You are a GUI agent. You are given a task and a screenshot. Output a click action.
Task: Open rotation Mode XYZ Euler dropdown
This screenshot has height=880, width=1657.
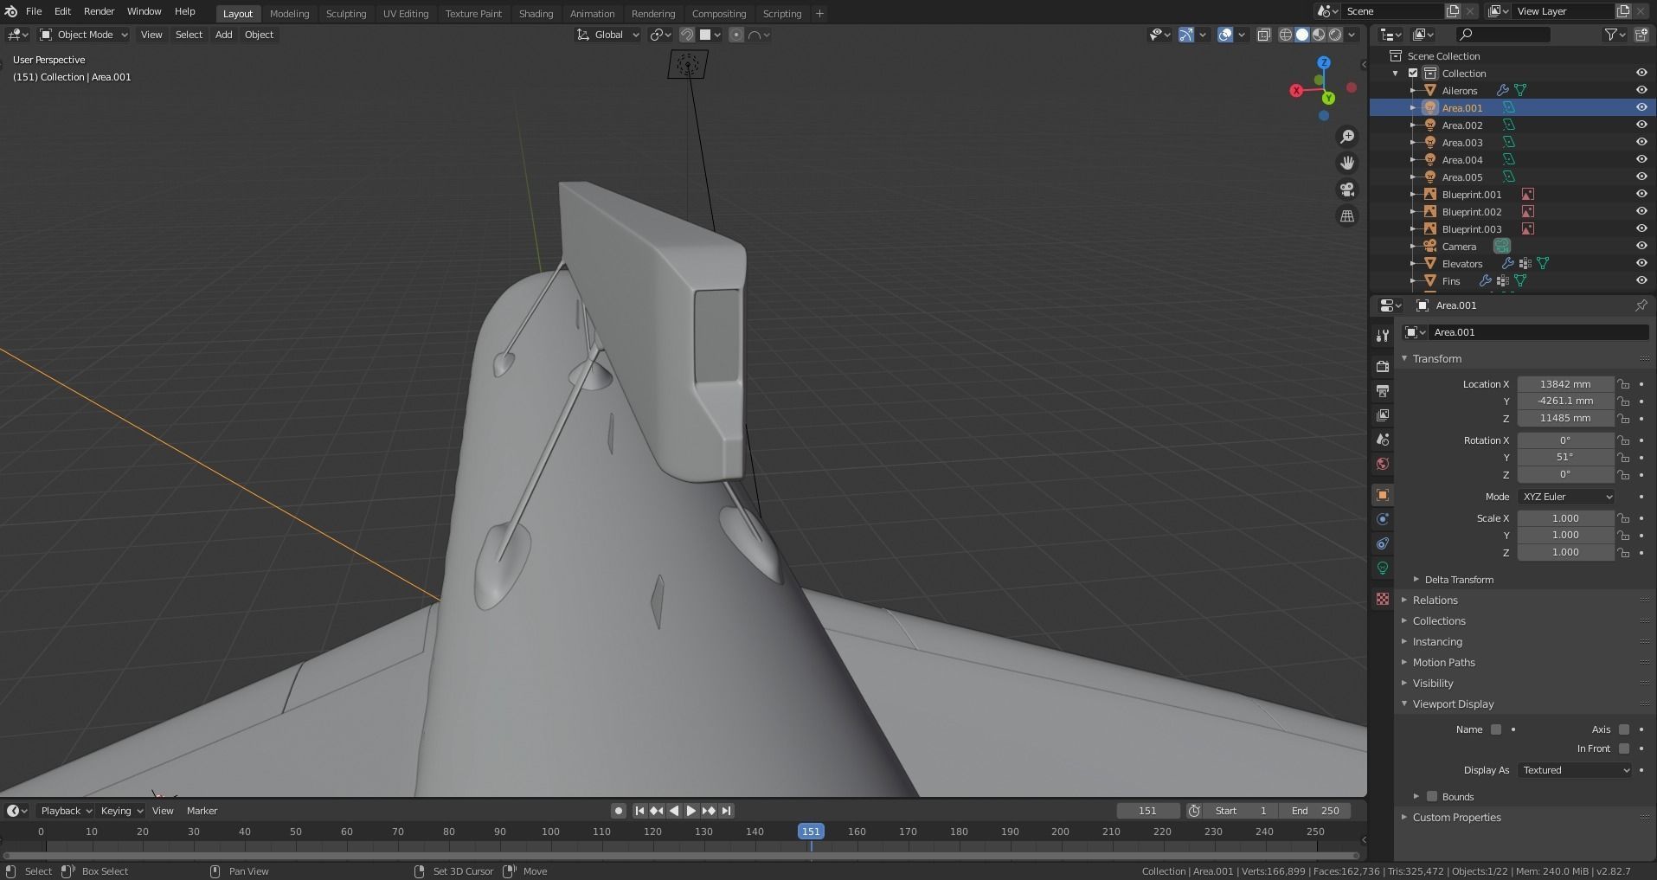point(1566,497)
